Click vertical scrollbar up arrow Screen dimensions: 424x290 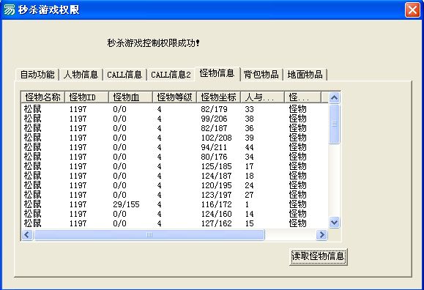(x=334, y=97)
